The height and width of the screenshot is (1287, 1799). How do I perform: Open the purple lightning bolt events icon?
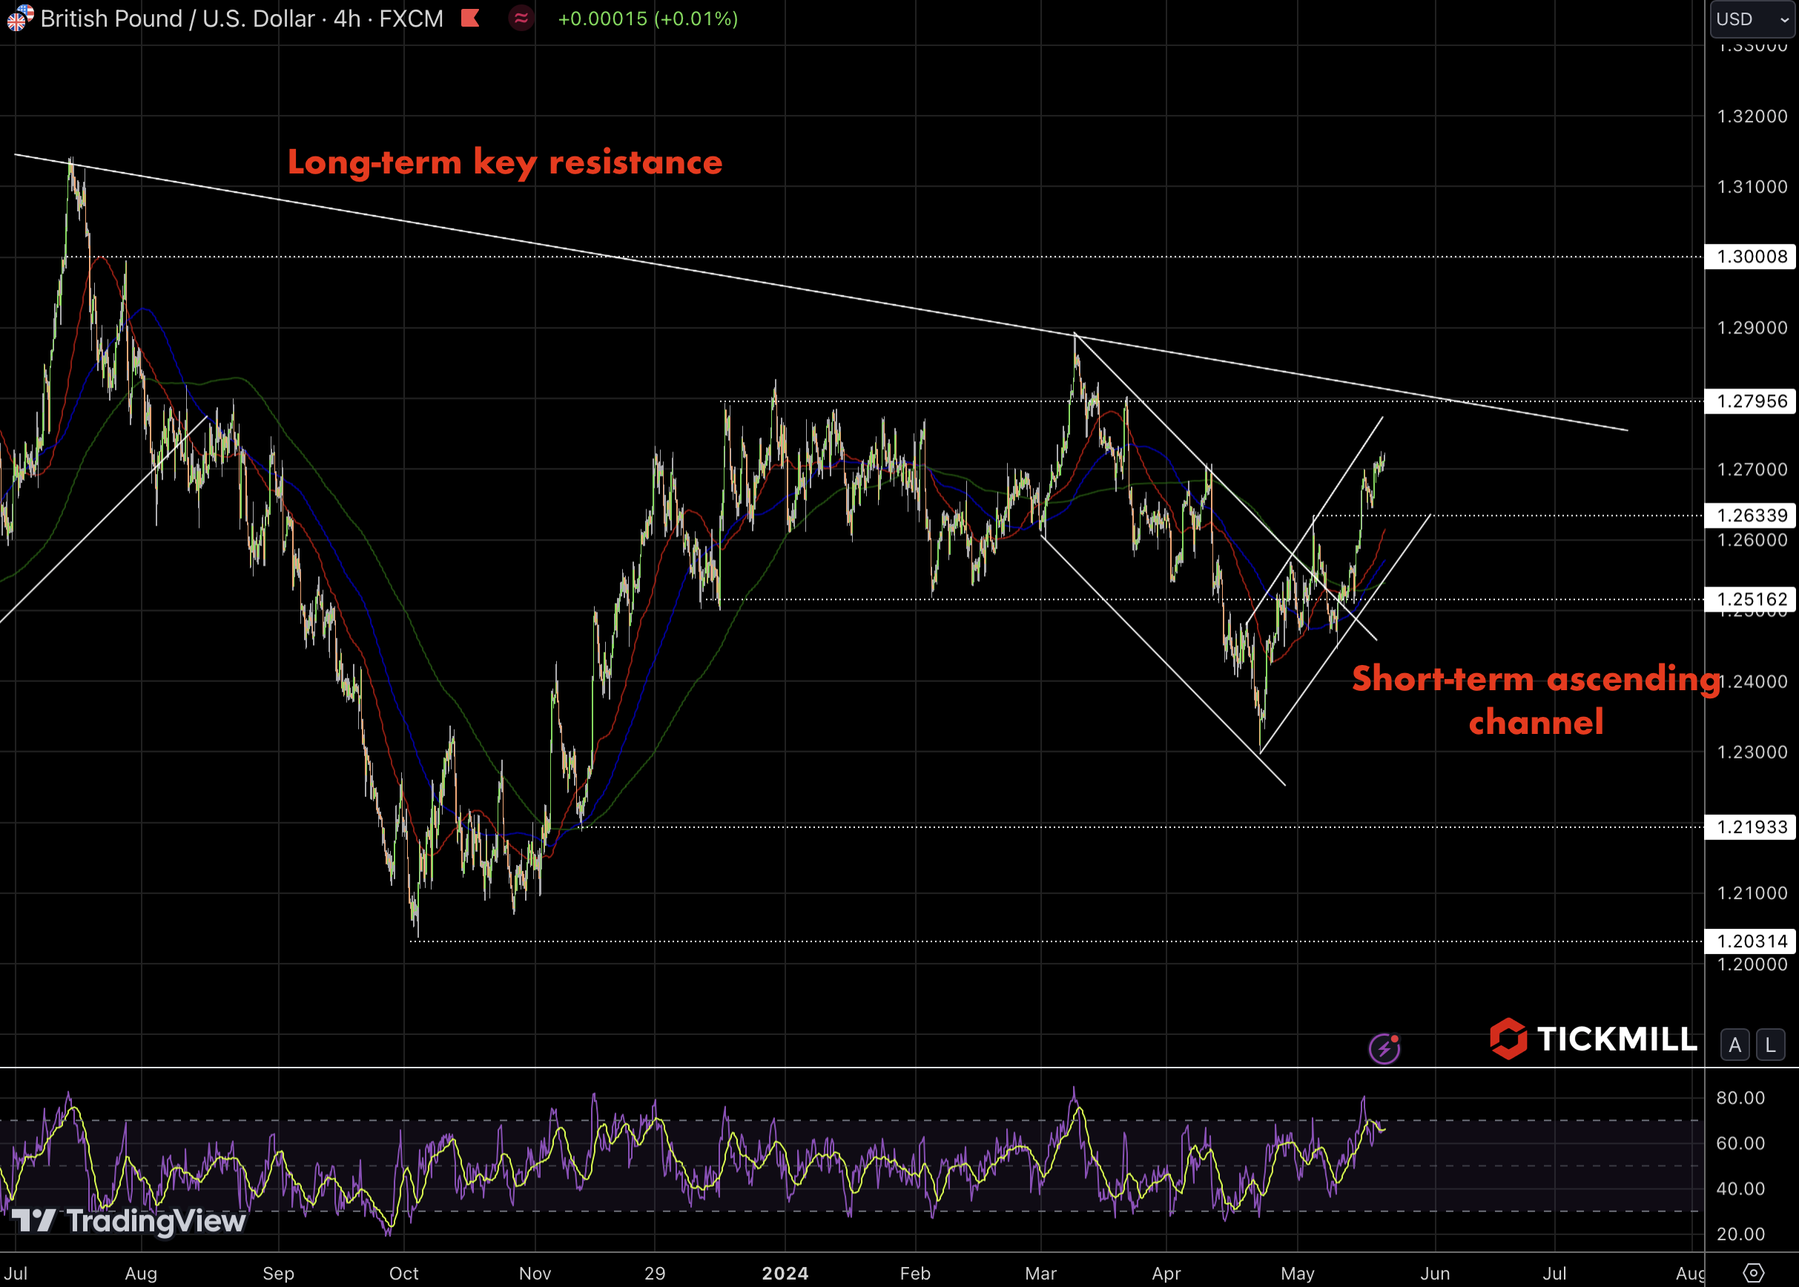point(1384,1048)
